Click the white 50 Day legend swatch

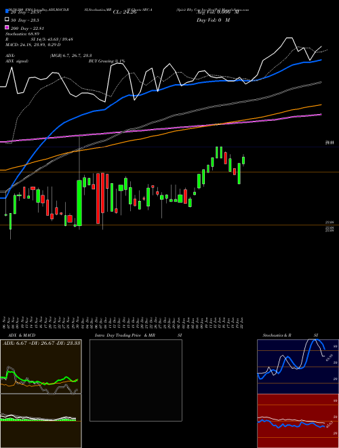tap(7, 20)
